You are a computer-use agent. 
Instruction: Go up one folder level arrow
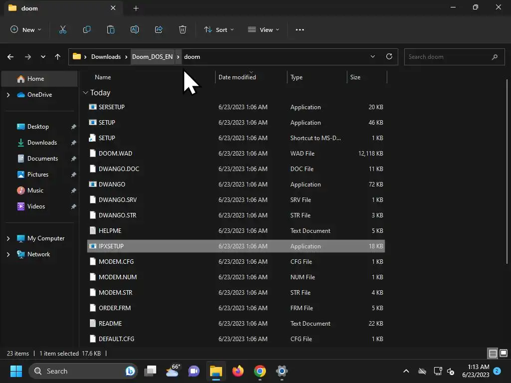pos(58,57)
